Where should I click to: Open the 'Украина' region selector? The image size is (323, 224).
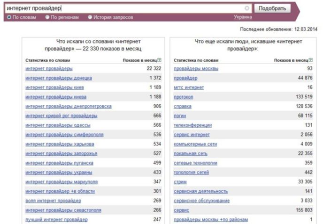click(x=243, y=17)
